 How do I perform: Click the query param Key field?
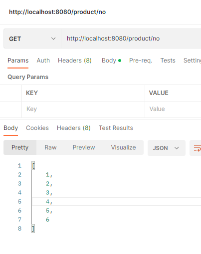(83, 109)
